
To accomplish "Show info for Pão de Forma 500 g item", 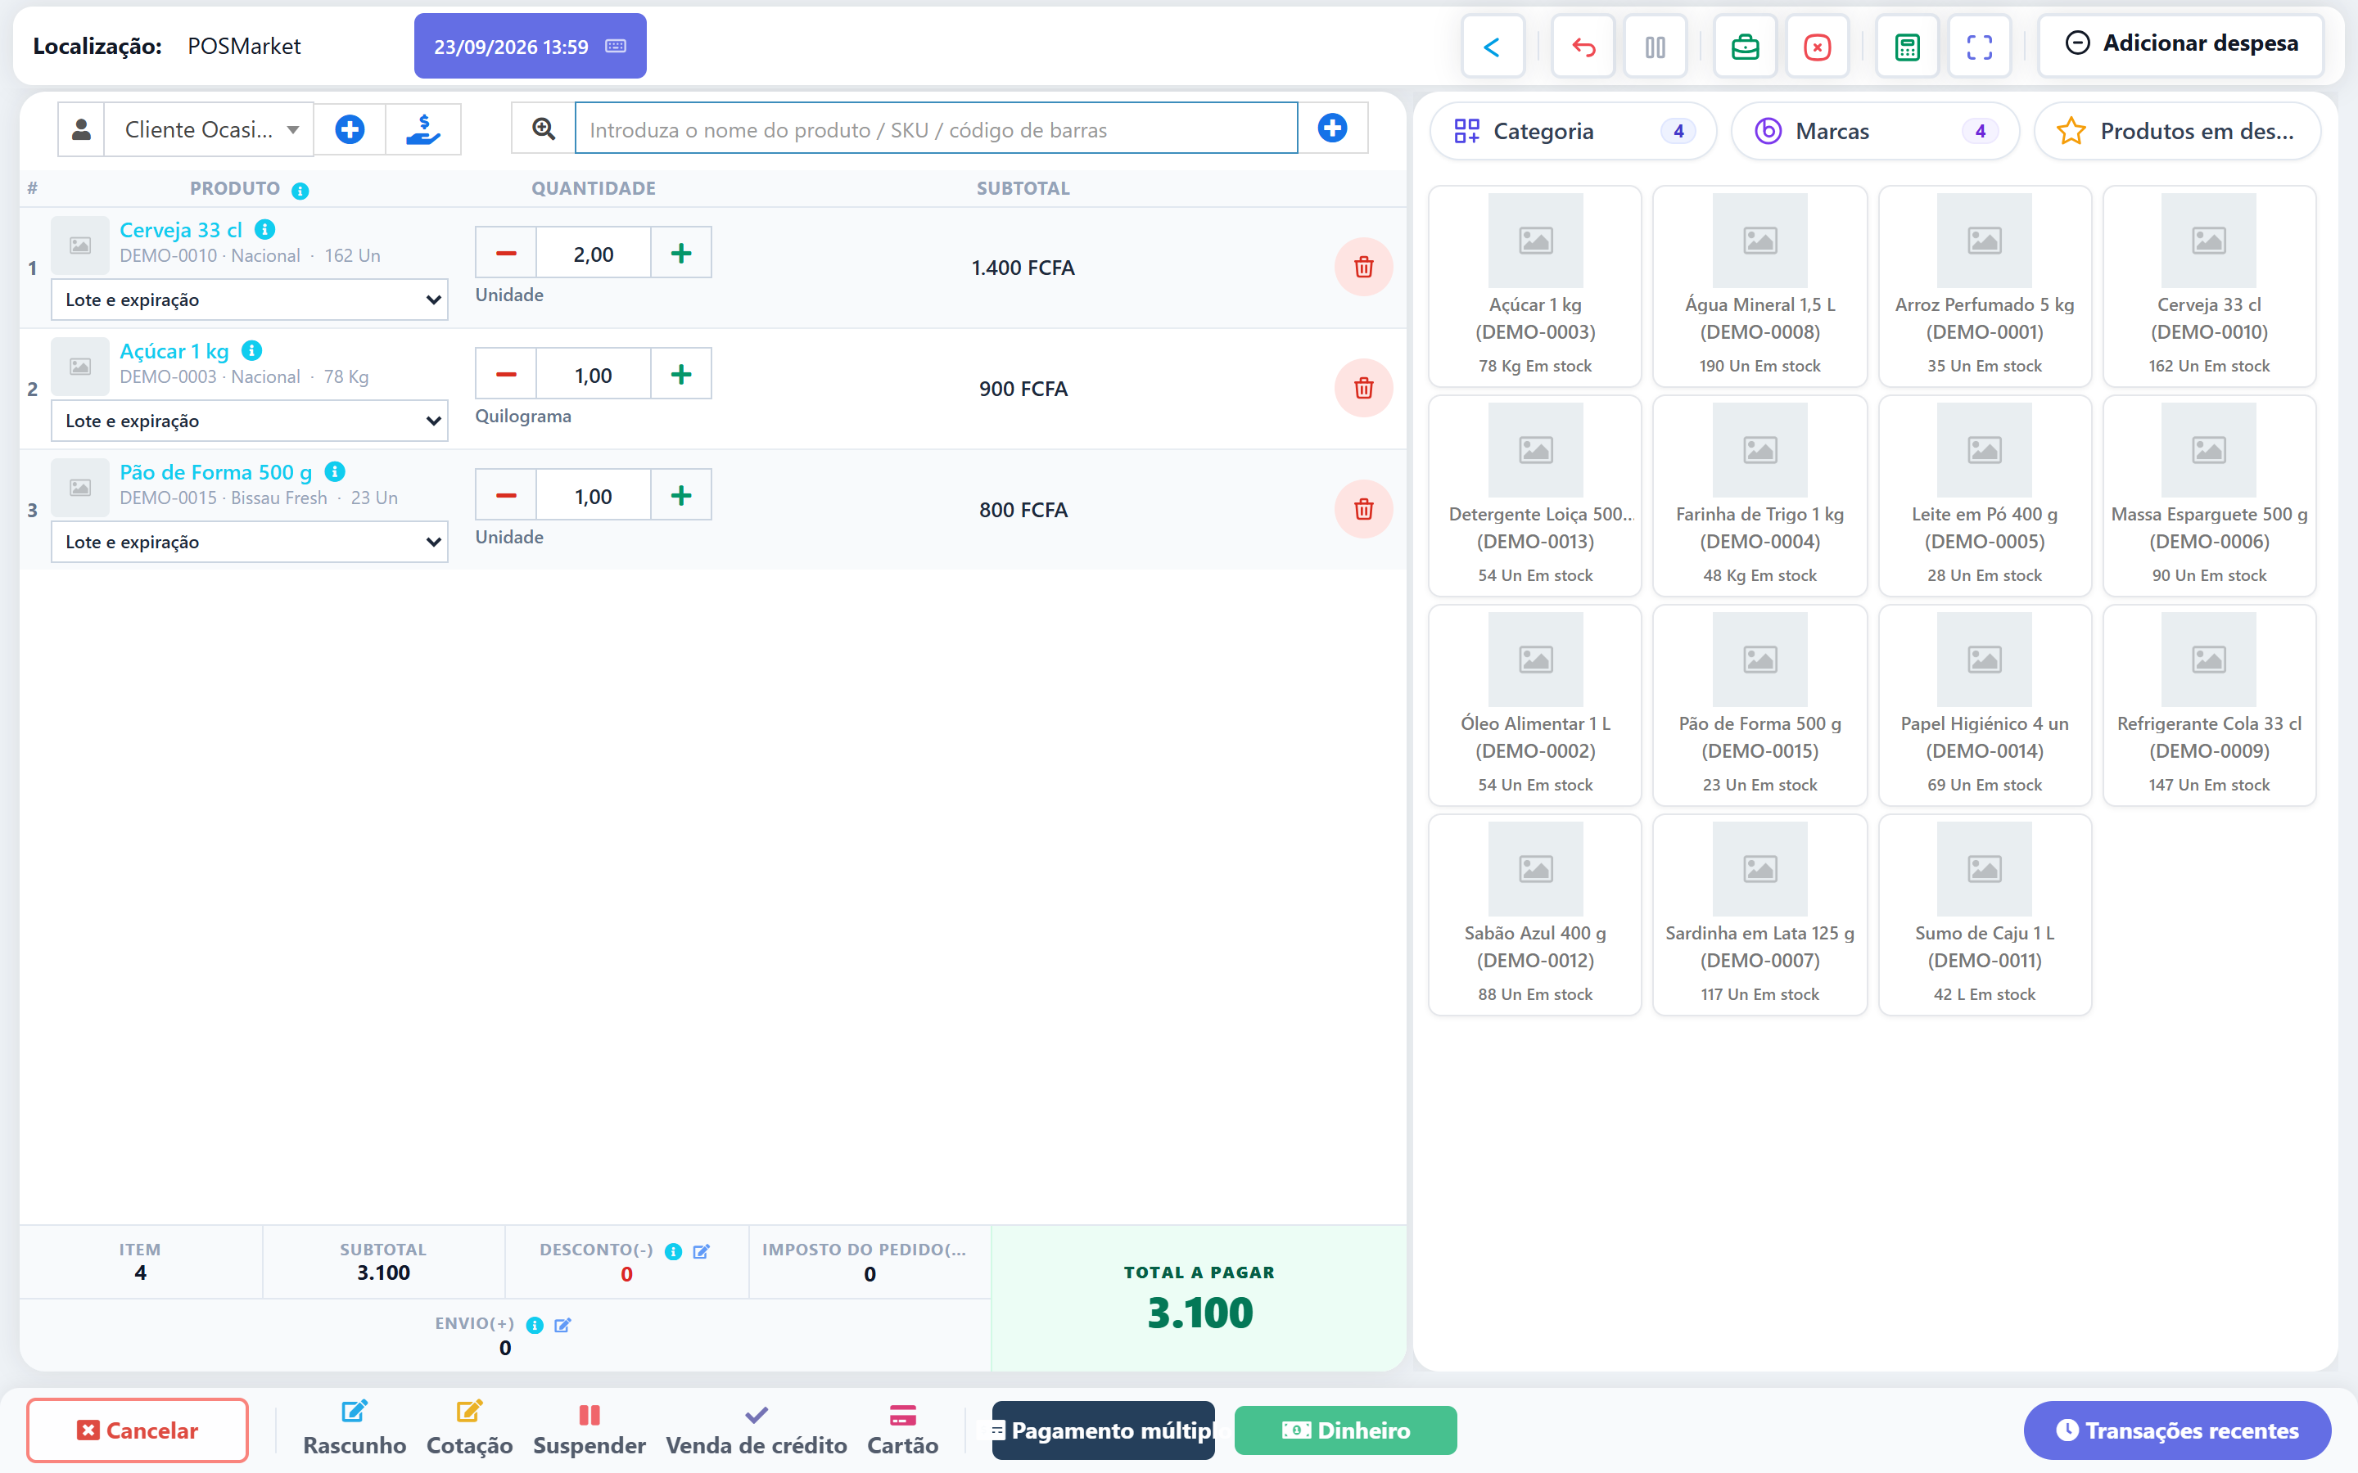I will [x=334, y=471].
